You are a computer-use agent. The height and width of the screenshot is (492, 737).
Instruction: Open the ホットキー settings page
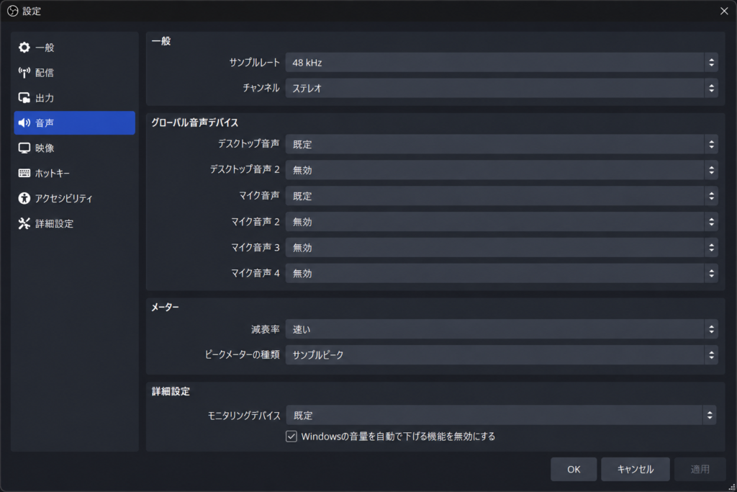coord(75,173)
